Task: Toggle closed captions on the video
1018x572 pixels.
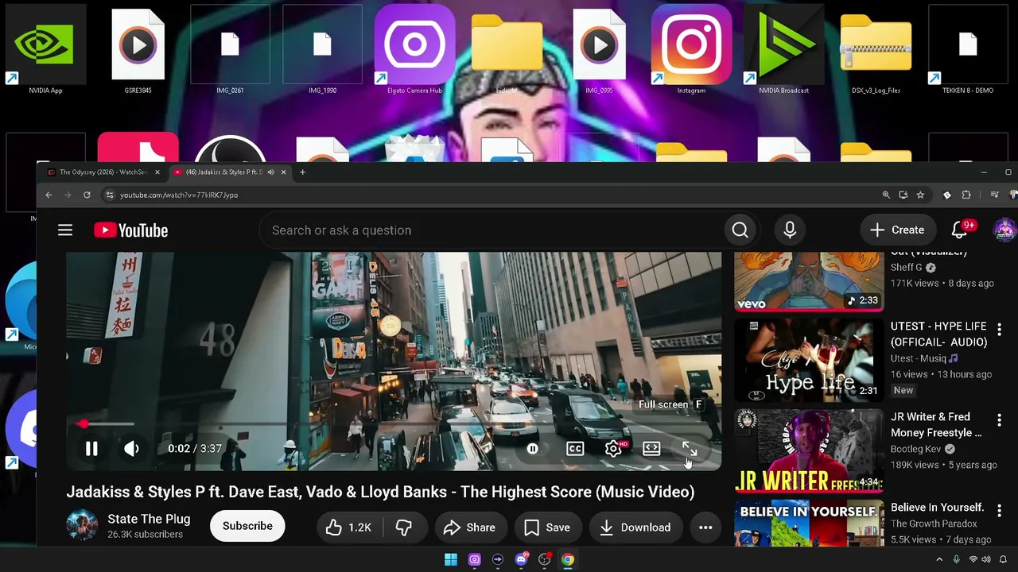Action: tap(575, 449)
